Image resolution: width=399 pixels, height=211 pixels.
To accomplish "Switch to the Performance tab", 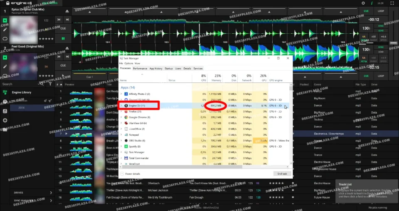I will 140,68.
